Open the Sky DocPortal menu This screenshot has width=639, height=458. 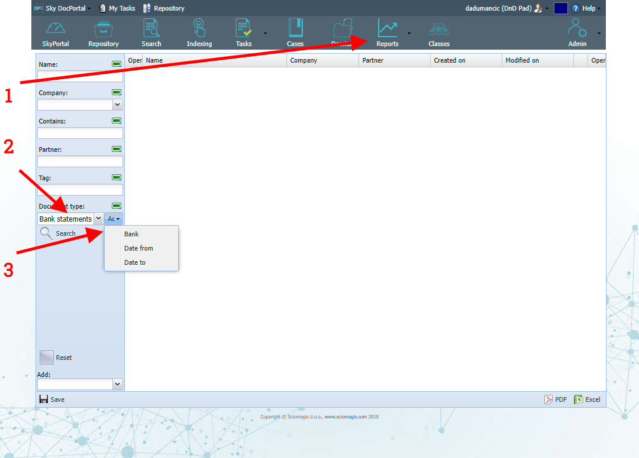62,8
